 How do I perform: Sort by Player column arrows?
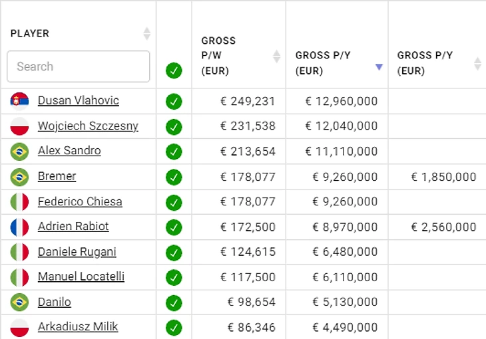pos(146,33)
